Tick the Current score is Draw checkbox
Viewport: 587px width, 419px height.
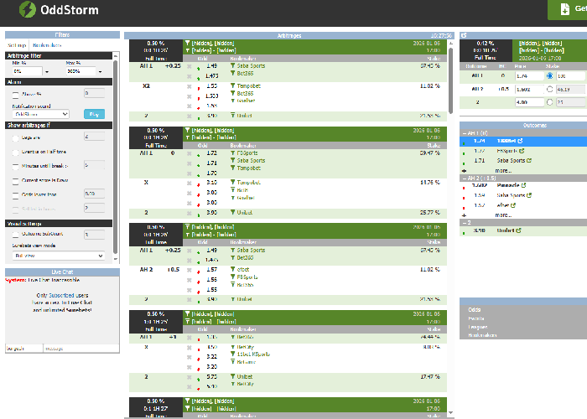coord(15,181)
